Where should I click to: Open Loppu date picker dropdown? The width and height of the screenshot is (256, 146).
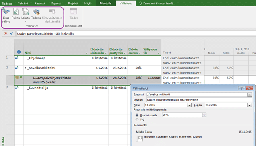click(x=250, y=105)
